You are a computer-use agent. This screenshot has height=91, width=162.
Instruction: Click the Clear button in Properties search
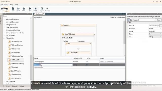[158, 20]
